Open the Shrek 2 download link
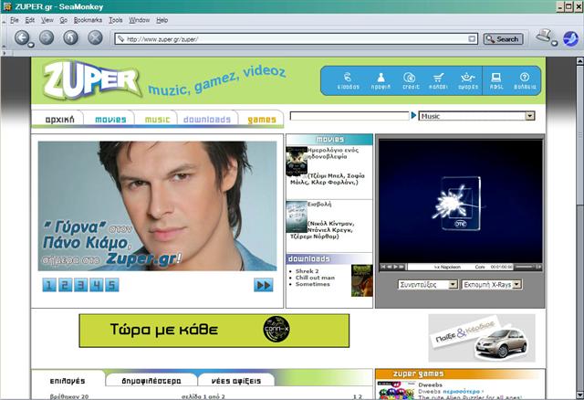The image size is (584, 400). pyautogui.click(x=308, y=270)
